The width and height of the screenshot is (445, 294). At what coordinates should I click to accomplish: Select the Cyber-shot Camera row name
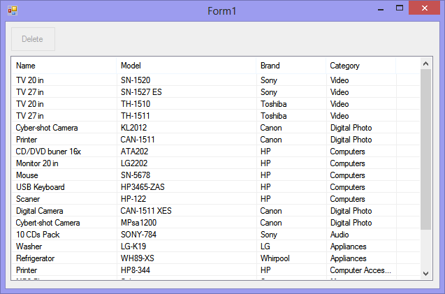[47, 128]
